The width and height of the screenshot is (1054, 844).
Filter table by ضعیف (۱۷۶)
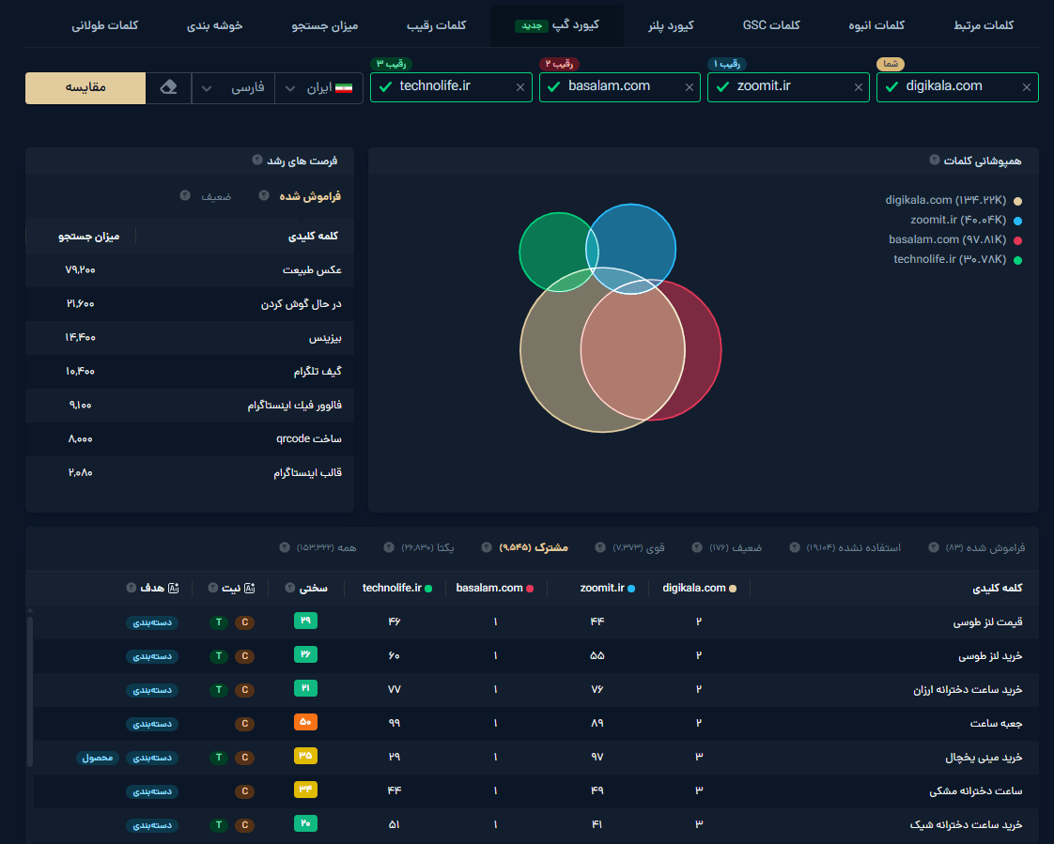tap(736, 547)
